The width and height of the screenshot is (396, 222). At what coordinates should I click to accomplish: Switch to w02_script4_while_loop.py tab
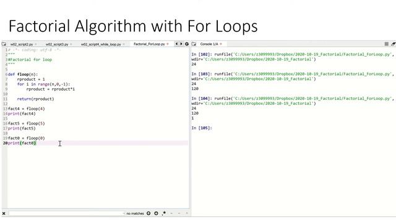click(101, 44)
